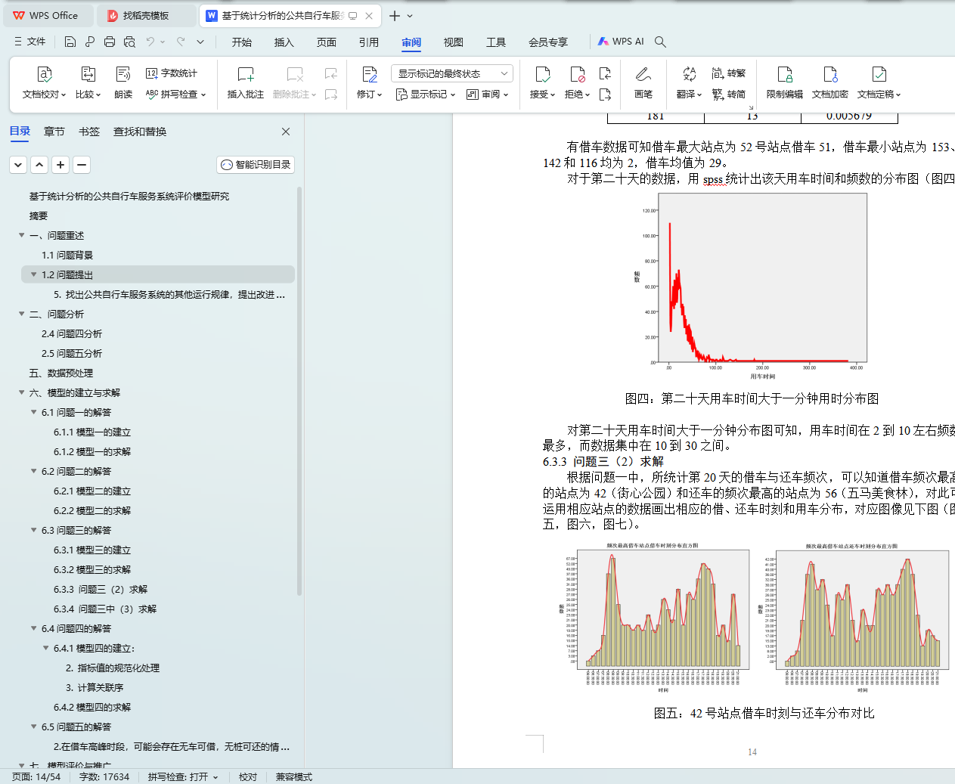
Task: Jump to 6.4.2 模型四的求解 heading
Action: 92,707
